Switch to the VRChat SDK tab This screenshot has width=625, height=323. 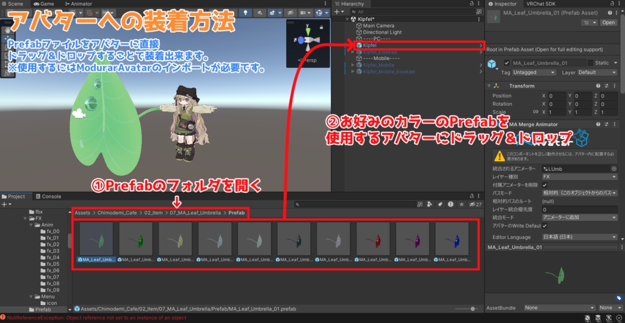click(x=541, y=4)
